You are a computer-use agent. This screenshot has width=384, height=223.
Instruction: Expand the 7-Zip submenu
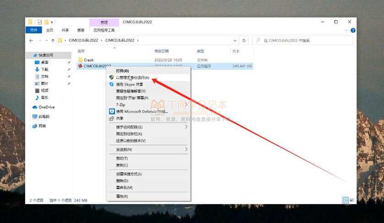148,105
